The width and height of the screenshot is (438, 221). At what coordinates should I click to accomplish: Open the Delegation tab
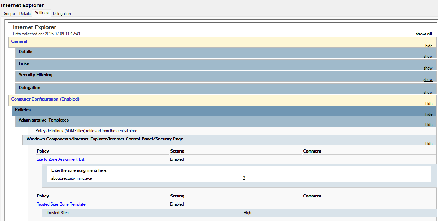point(62,14)
